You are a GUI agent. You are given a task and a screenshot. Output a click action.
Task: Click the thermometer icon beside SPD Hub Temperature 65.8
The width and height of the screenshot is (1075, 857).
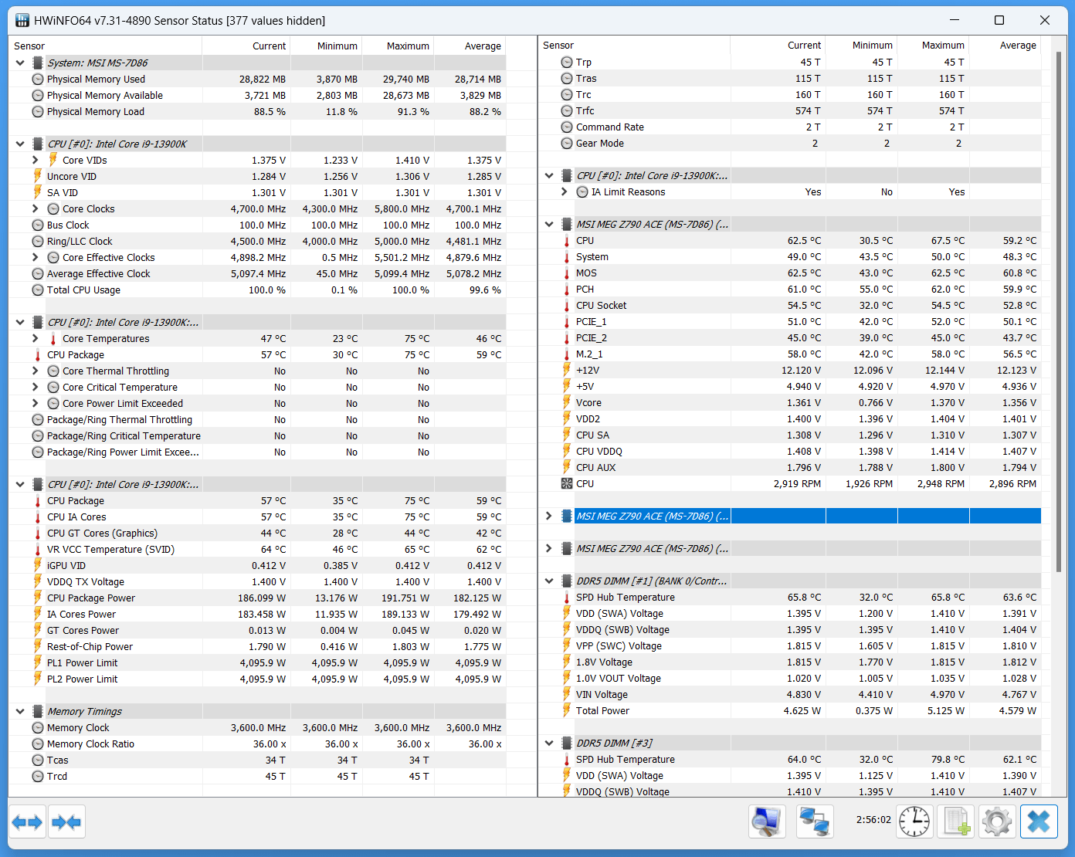point(567,598)
